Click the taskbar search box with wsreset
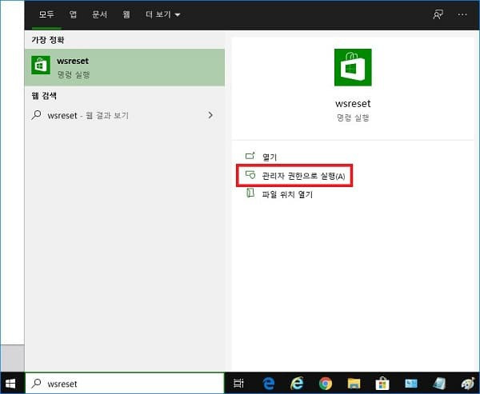Image resolution: width=480 pixels, height=394 pixels. tap(125, 384)
